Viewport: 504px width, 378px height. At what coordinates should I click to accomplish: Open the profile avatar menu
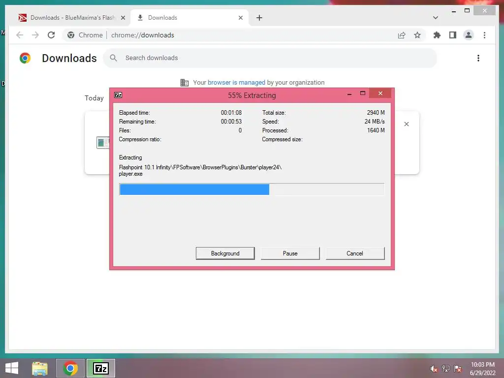click(x=469, y=35)
